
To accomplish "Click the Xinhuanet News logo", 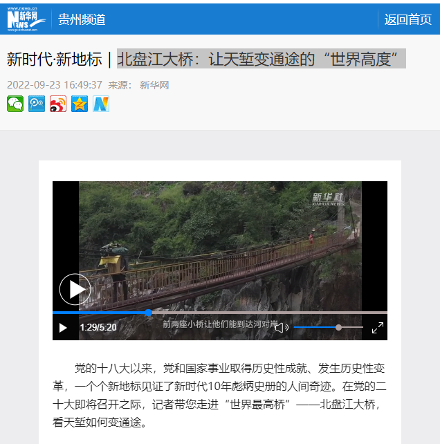I will (x=26, y=19).
